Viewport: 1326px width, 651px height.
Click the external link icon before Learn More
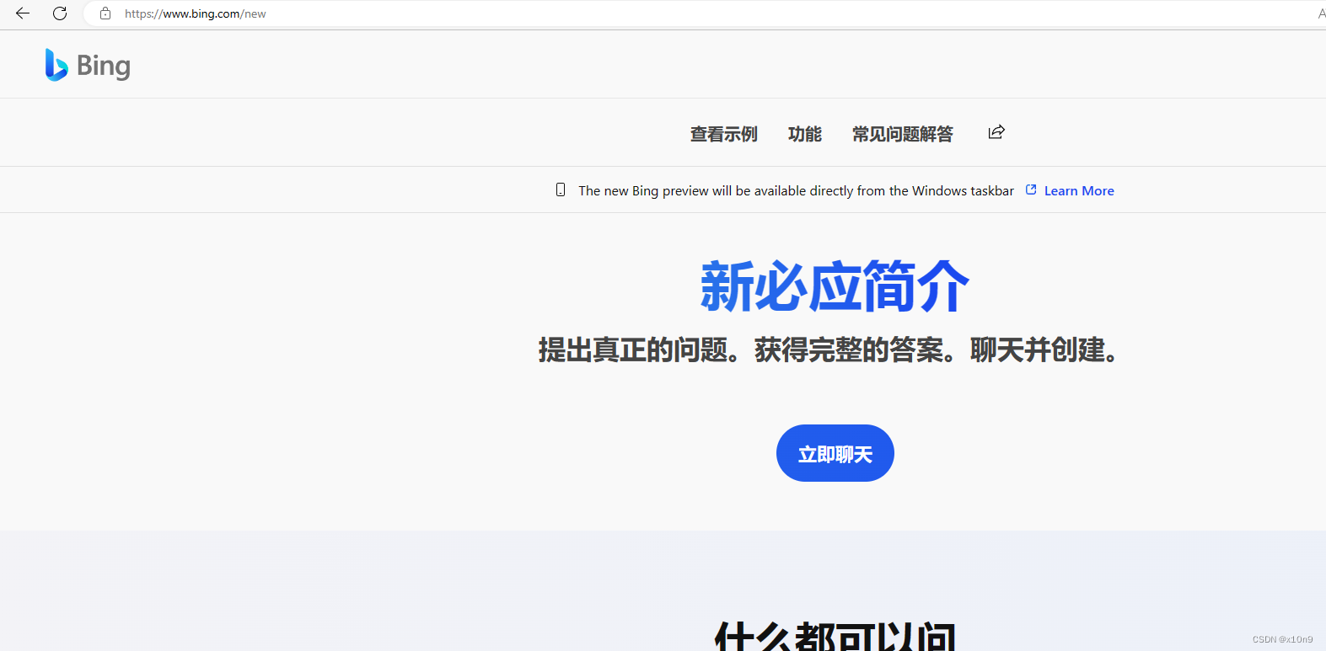pyautogui.click(x=1031, y=189)
